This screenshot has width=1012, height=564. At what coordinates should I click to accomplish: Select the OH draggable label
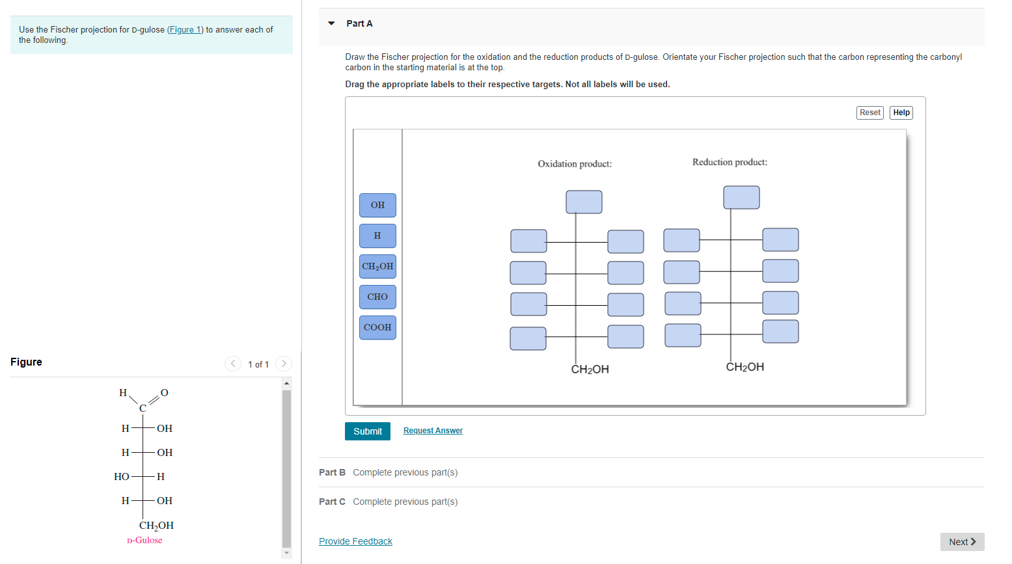[x=377, y=205]
